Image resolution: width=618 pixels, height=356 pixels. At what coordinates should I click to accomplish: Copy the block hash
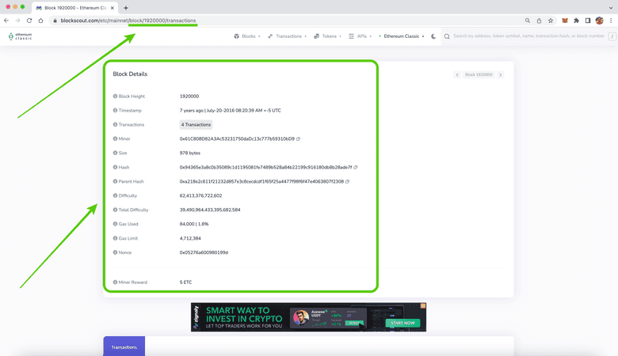tap(356, 167)
